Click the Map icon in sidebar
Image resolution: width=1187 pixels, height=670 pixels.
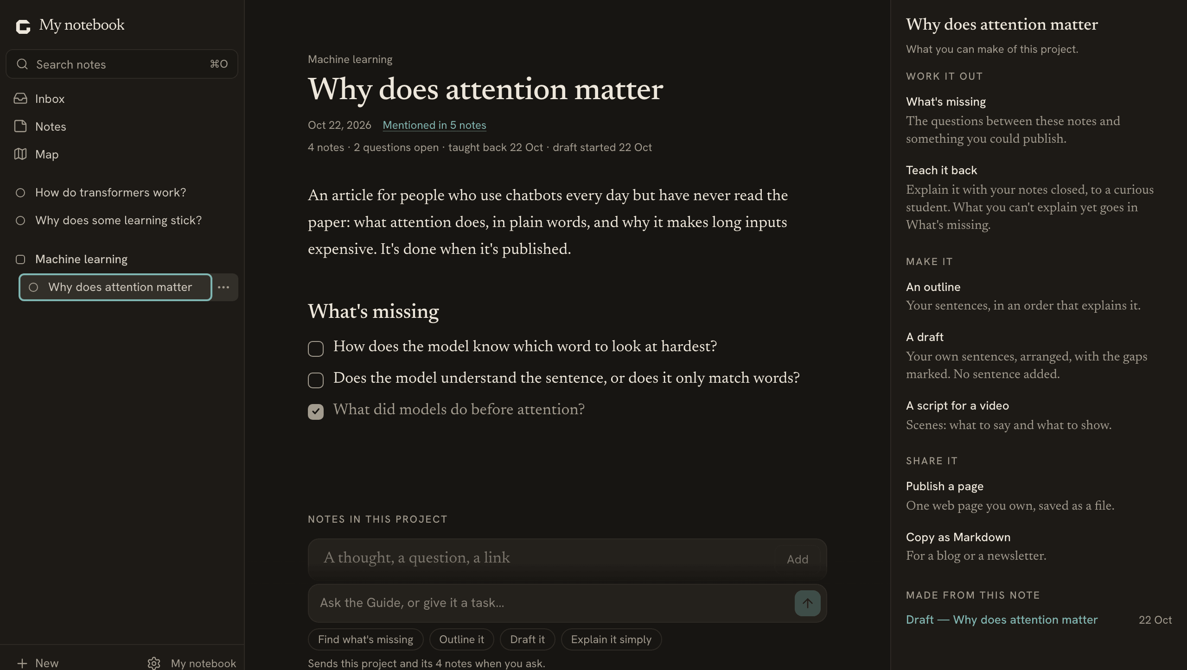pos(20,154)
